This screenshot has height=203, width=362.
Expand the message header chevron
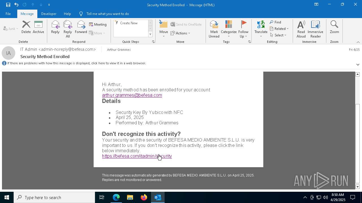pos(358,65)
